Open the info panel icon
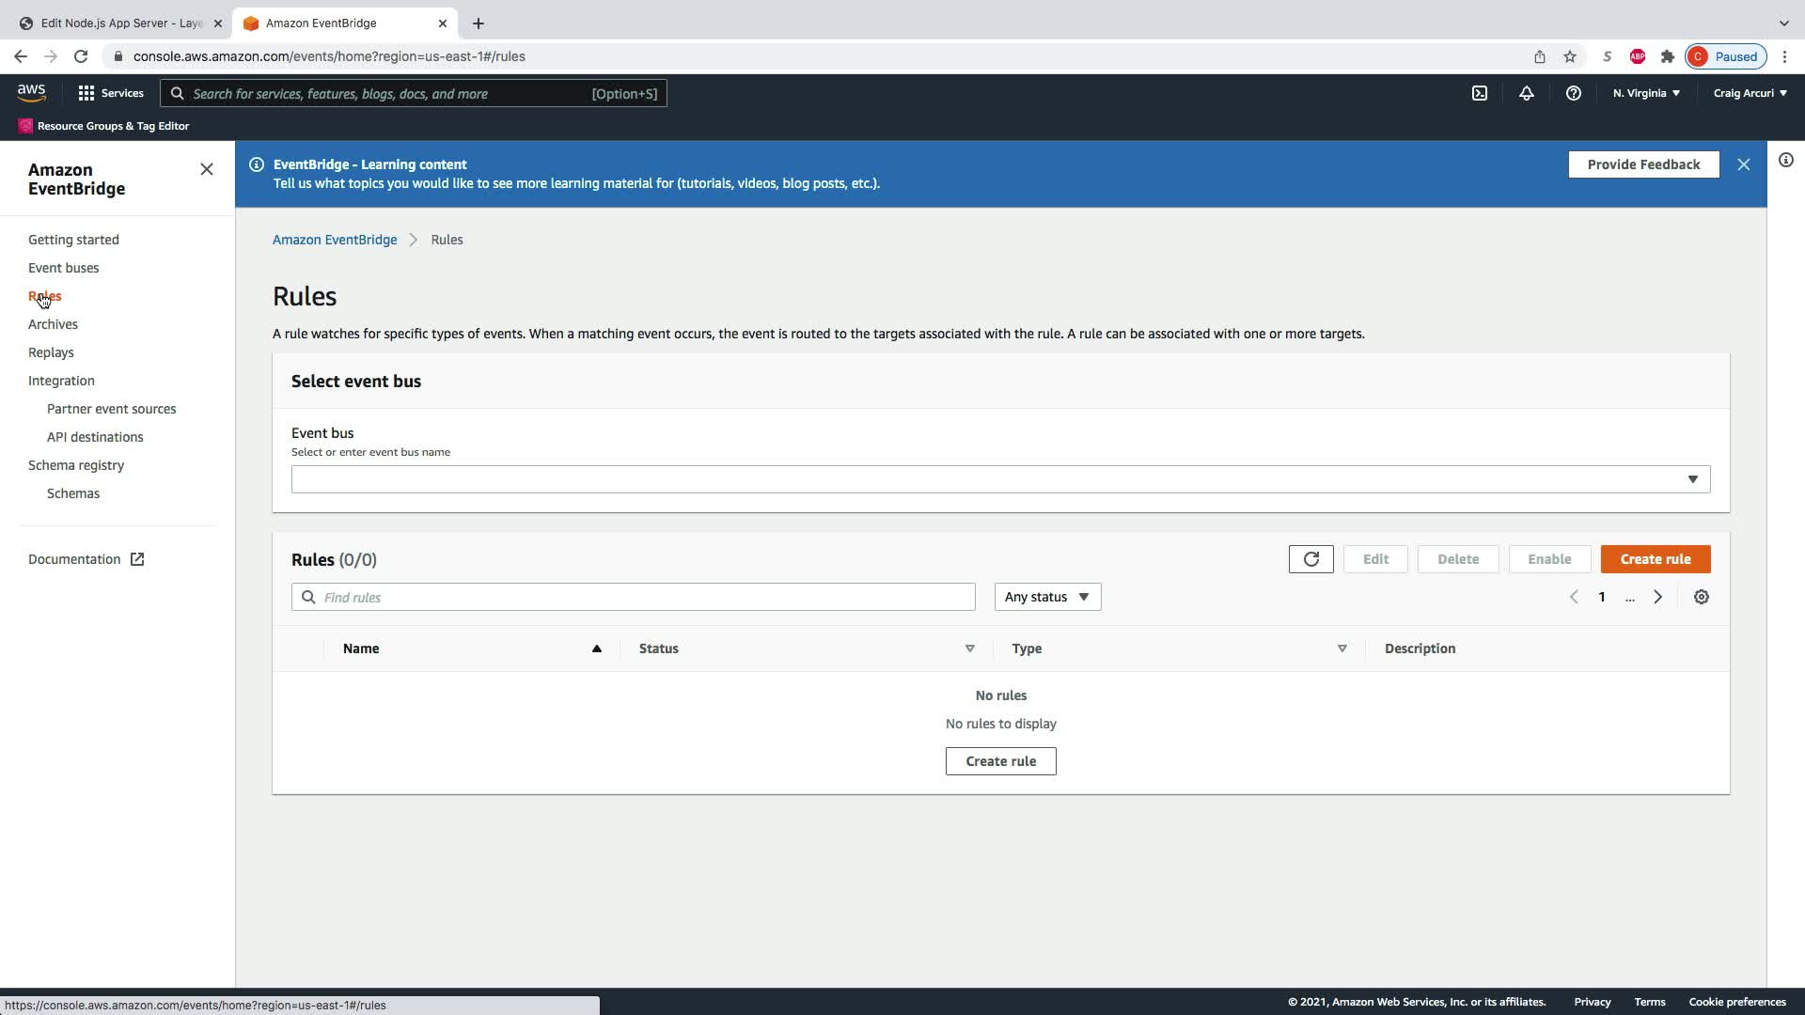 coord(1785,160)
